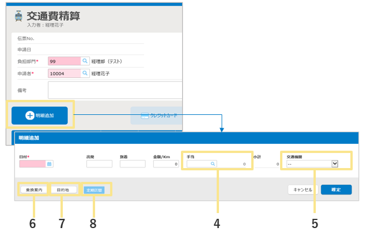Screen dimensions: 374x235
Task: Click the 乗換案内 button
Action: pyautogui.click(x=33, y=189)
